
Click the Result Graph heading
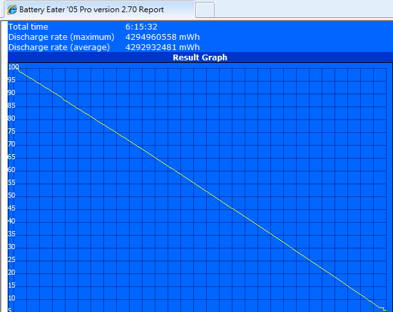click(200, 58)
